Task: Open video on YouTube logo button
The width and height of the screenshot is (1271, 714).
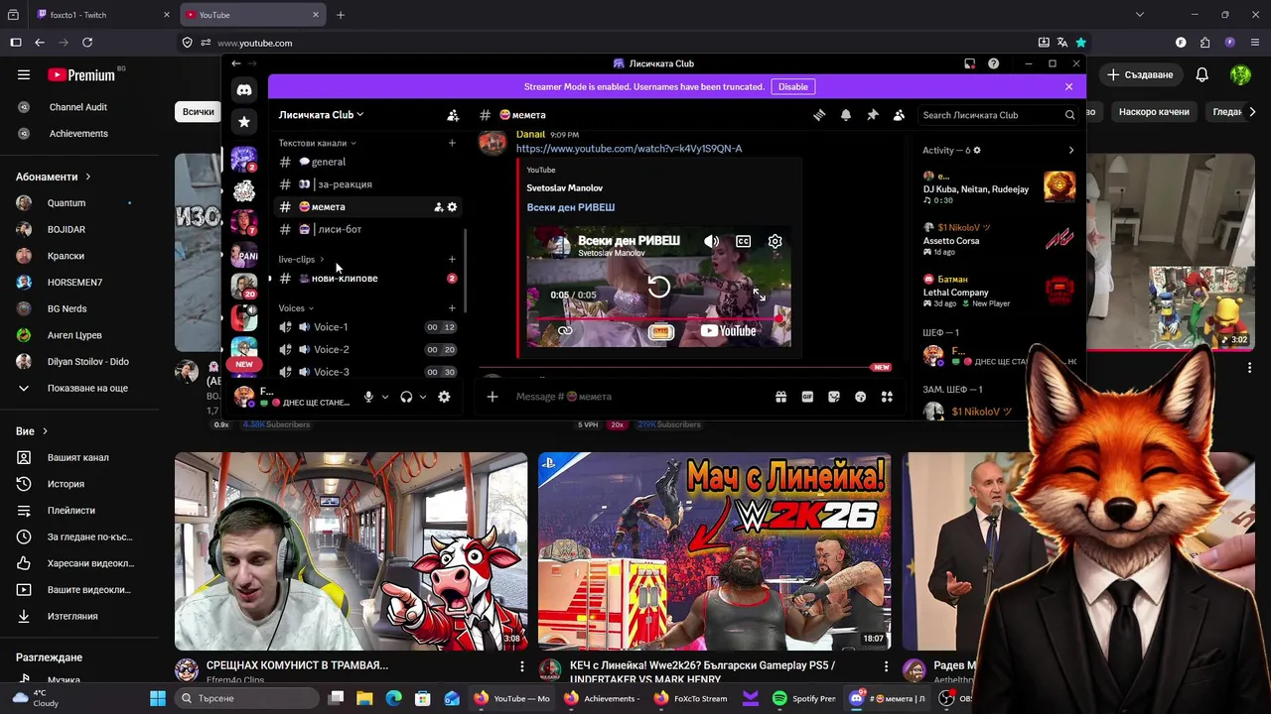Action: click(729, 331)
